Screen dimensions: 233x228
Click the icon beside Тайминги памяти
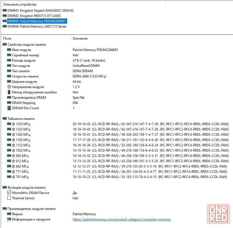pos(5,118)
